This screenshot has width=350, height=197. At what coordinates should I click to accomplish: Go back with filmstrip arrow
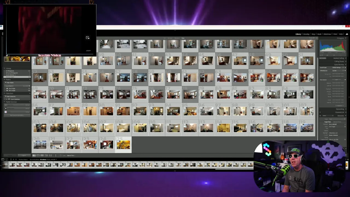point(13,159)
